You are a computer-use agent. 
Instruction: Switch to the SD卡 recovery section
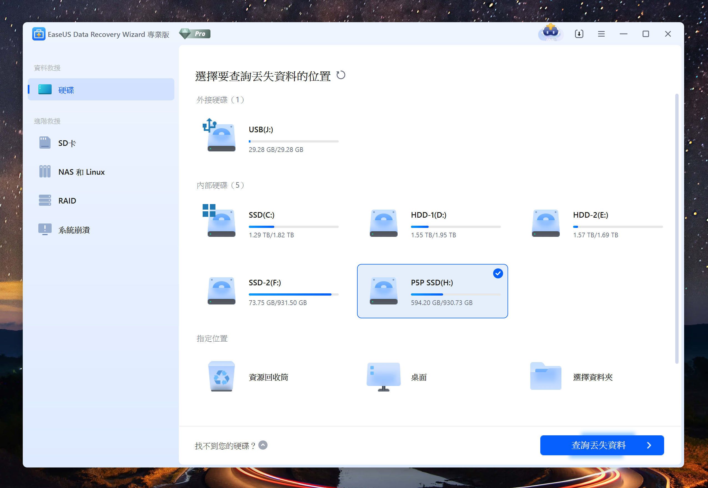tap(67, 143)
